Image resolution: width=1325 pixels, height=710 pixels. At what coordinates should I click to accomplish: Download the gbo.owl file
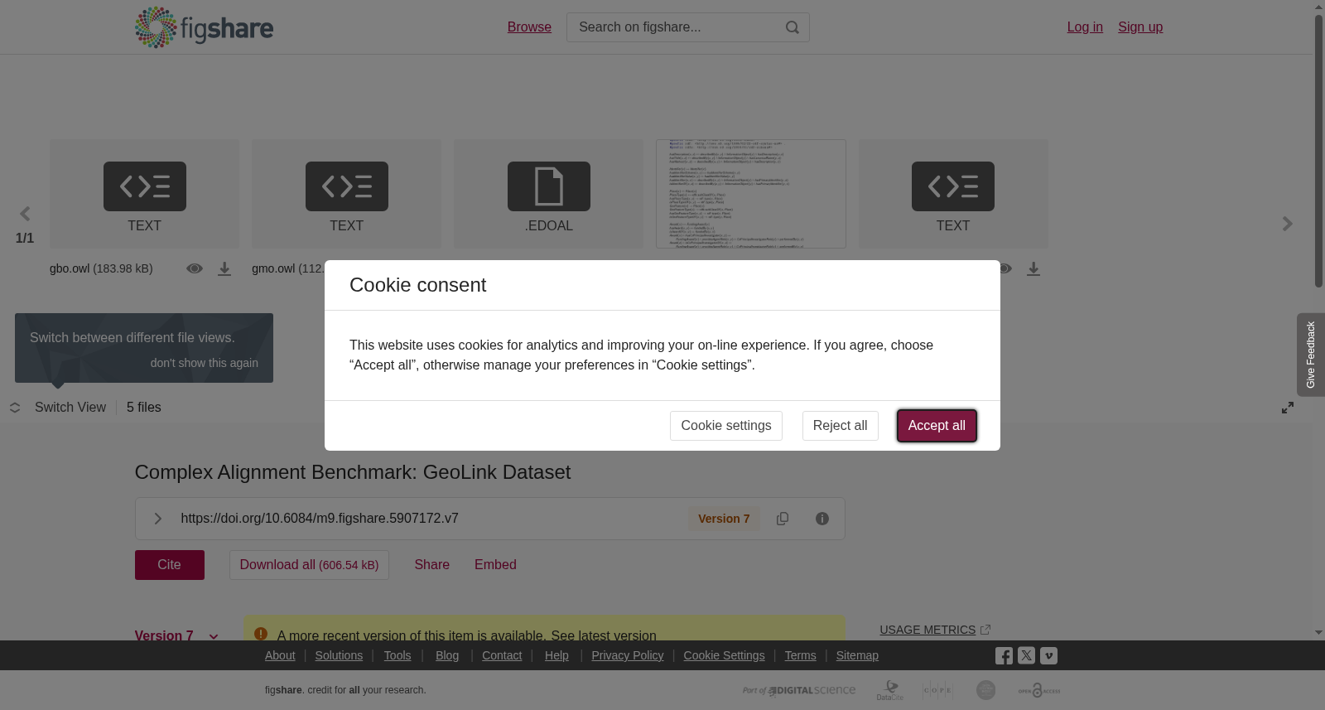pyautogui.click(x=224, y=268)
